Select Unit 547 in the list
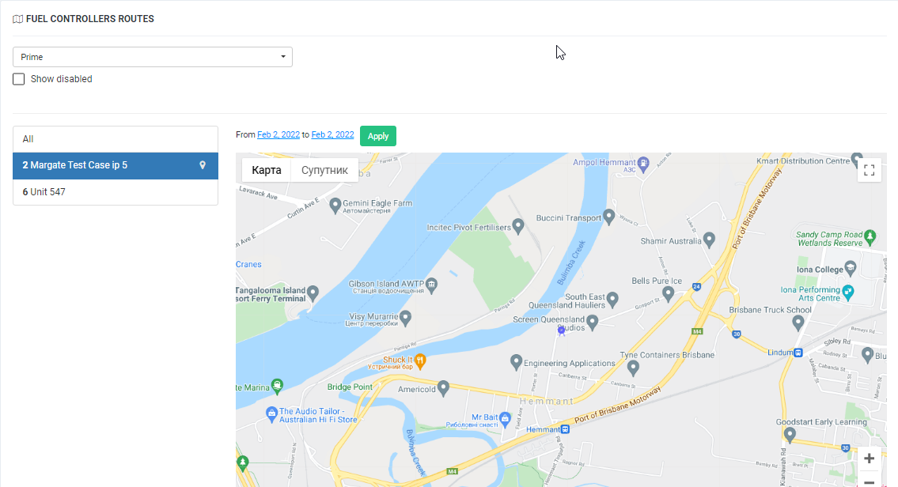 tap(116, 192)
